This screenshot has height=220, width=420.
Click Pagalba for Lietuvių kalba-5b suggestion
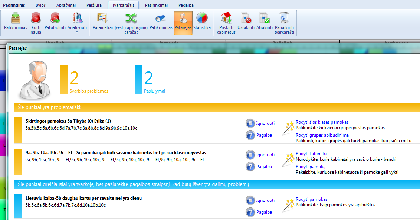264,212
